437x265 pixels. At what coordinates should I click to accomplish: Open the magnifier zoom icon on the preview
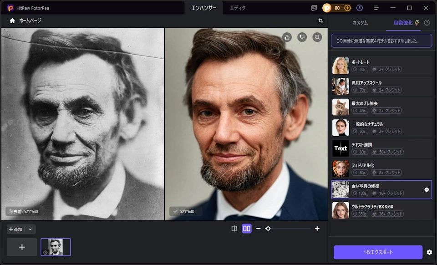(317, 37)
